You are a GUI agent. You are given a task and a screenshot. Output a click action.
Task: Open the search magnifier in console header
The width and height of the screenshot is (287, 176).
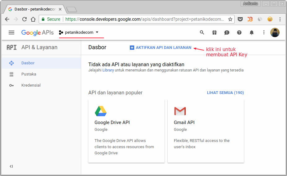(202, 32)
